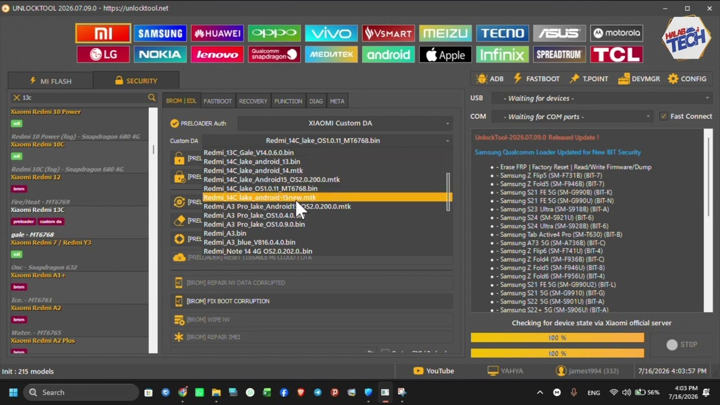Open the DIAG tab
Image resolution: width=720 pixels, height=405 pixels.
coord(316,101)
